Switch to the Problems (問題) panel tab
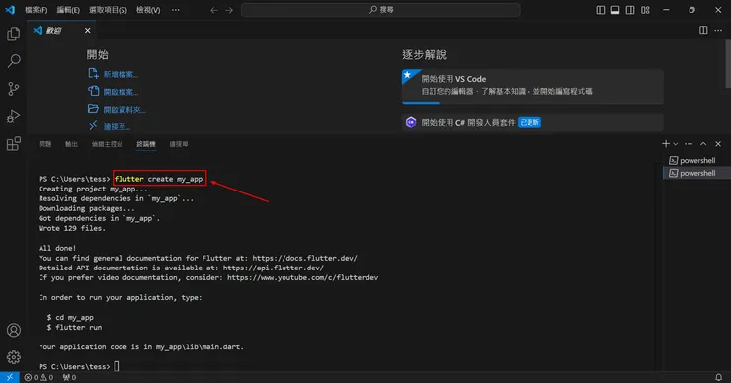Image resolution: width=731 pixels, height=383 pixels. (45, 144)
